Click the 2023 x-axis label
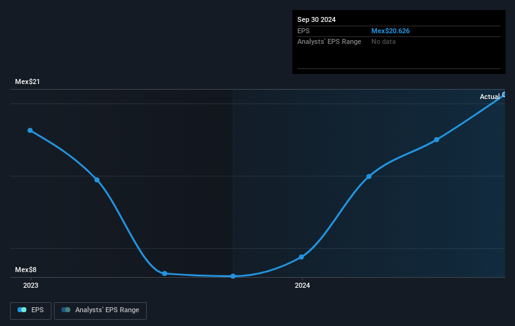This screenshot has width=515, height=326. pos(31,286)
